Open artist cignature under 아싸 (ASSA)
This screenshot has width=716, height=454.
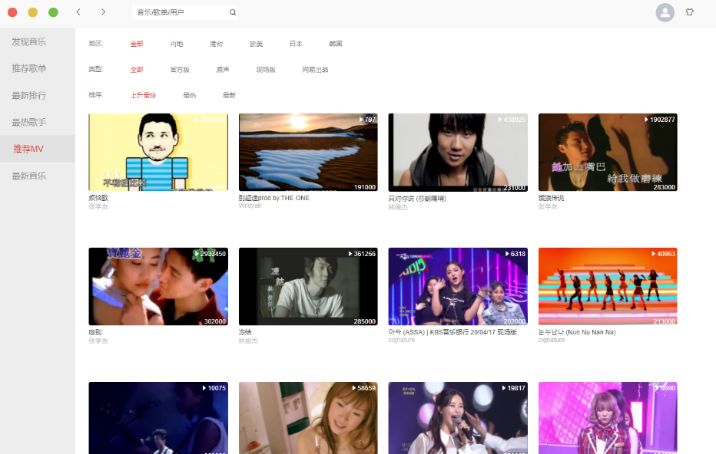(x=402, y=340)
